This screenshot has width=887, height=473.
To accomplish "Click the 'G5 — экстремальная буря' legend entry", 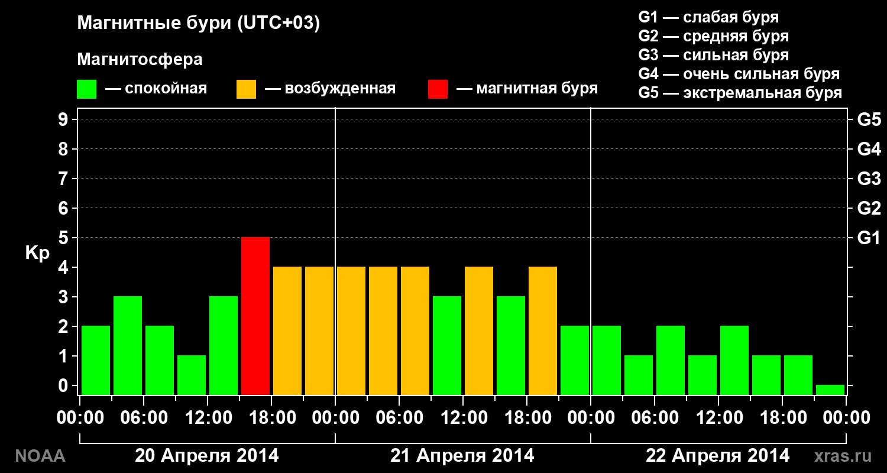I will pyautogui.click(x=740, y=93).
